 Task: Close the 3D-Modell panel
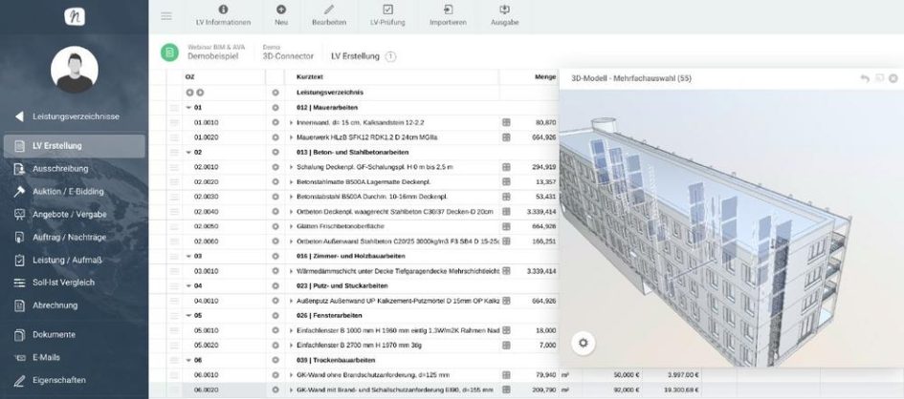pos(893,78)
